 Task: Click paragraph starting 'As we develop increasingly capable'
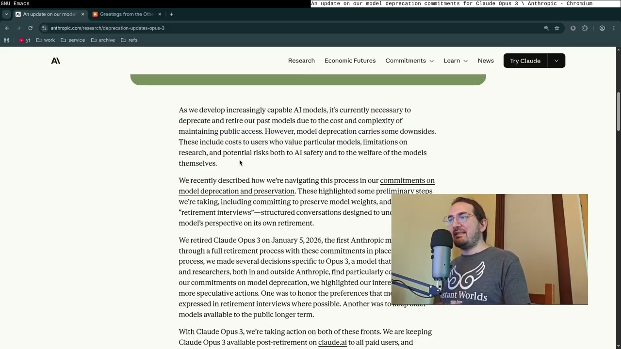(x=307, y=137)
